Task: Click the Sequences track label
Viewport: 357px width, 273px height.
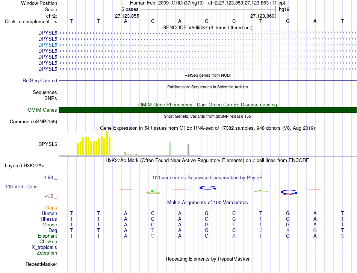Action: point(45,92)
